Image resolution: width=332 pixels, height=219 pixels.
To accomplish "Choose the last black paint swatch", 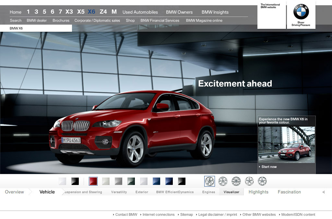I will 182,181.
